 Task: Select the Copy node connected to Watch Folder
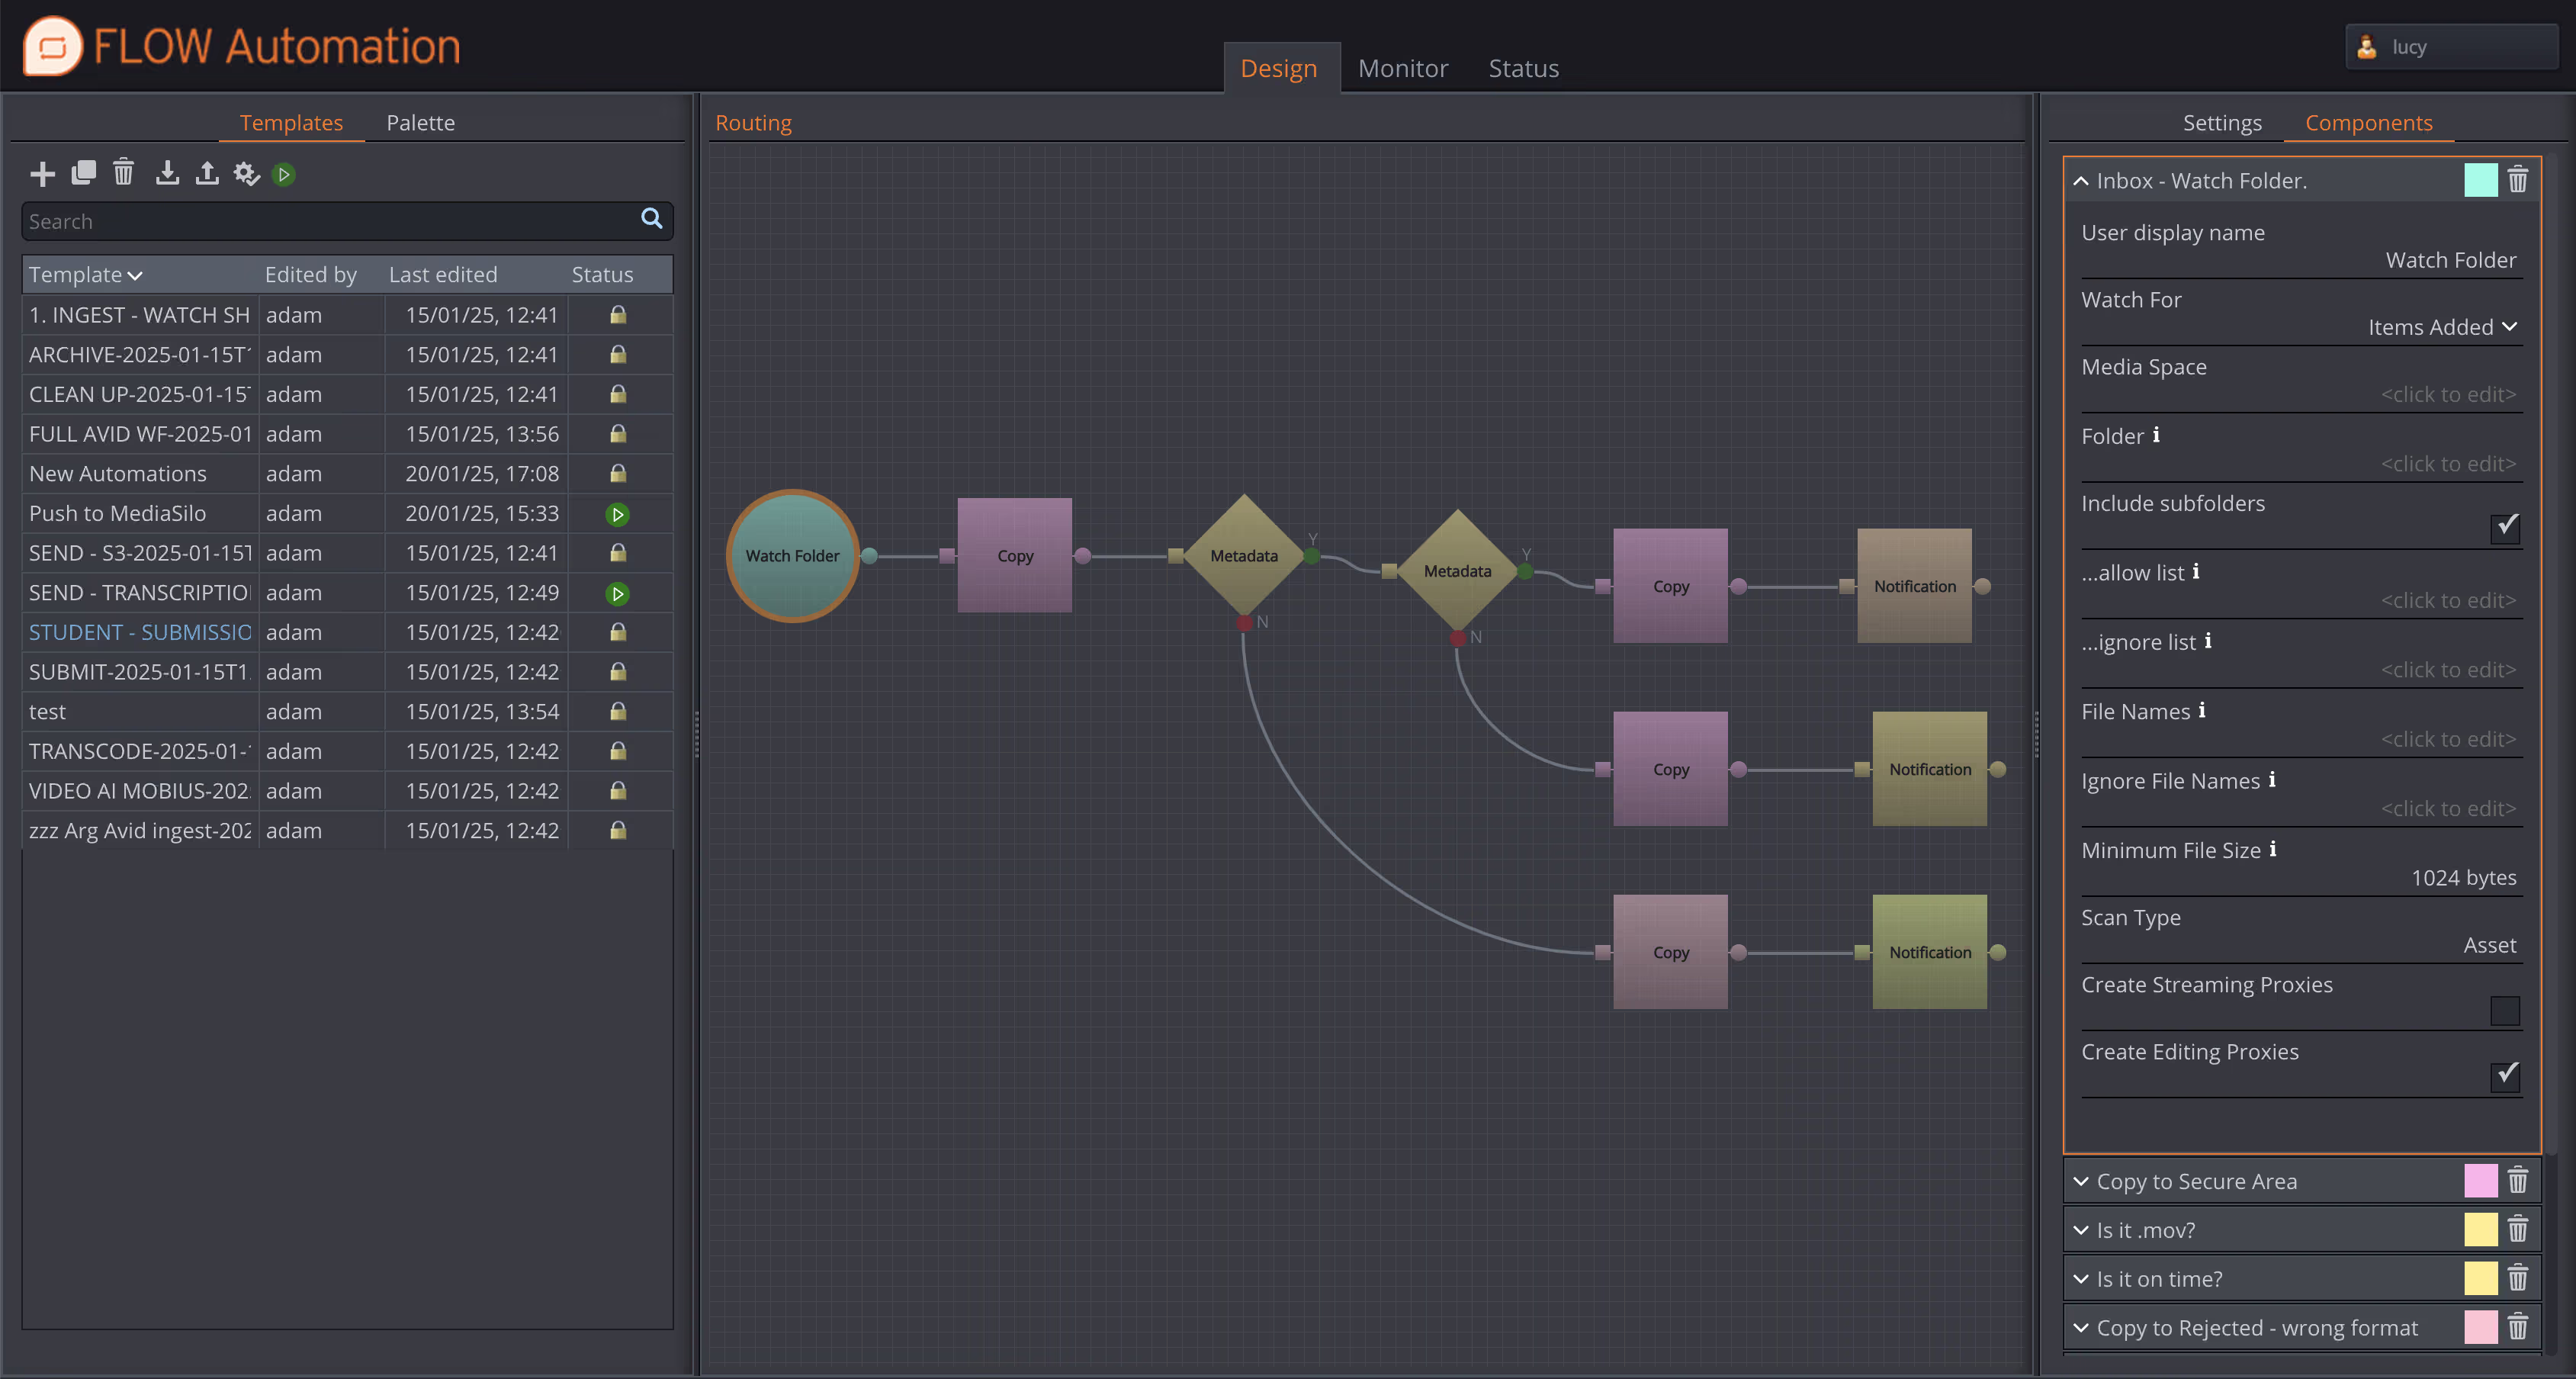(1015, 556)
